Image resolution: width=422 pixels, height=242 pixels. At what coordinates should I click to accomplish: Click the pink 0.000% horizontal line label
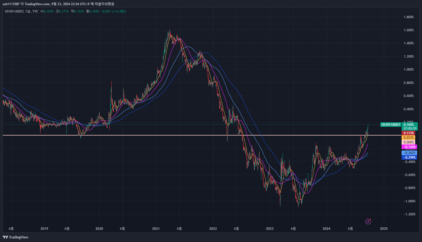point(409,142)
